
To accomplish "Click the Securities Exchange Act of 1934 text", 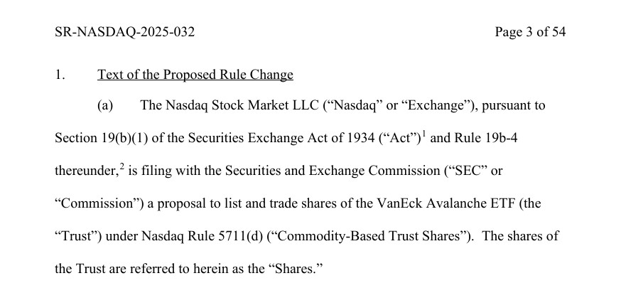I will (263, 139).
